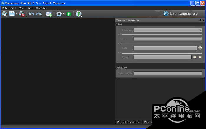Viewport: 206px width, 129px height.
Task: Switch to the partly hidden Panorama tab
Action: click(148, 122)
